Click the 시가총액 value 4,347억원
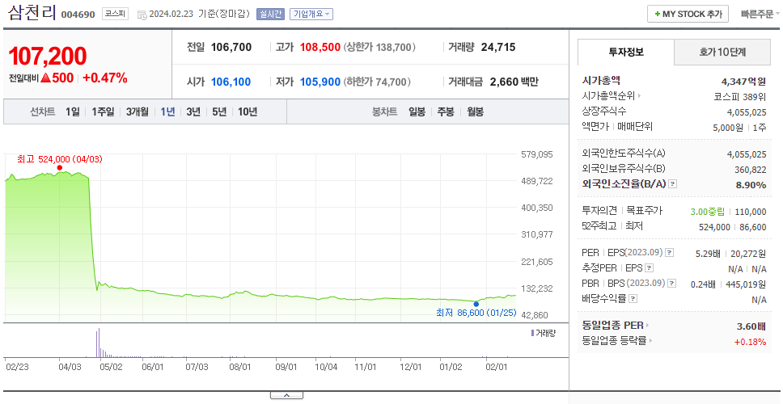Viewport: 783px width, 404px height. click(743, 82)
